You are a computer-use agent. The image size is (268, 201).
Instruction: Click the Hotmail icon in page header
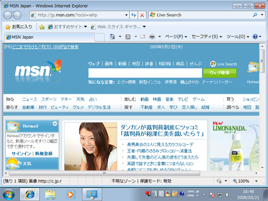tap(253, 68)
